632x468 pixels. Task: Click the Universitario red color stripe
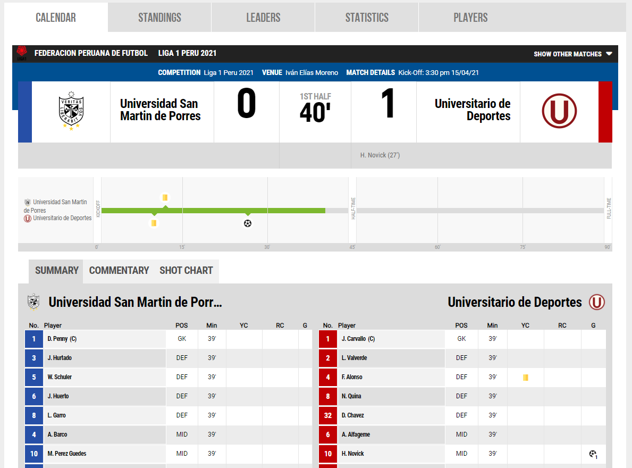coord(605,112)
